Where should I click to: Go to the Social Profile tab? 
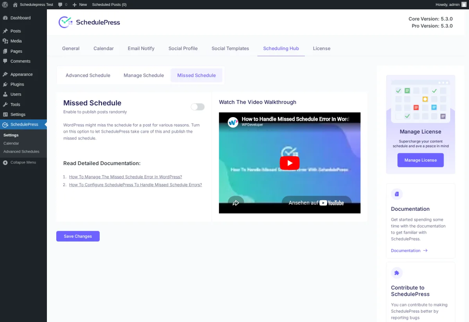tap(183, 48)
